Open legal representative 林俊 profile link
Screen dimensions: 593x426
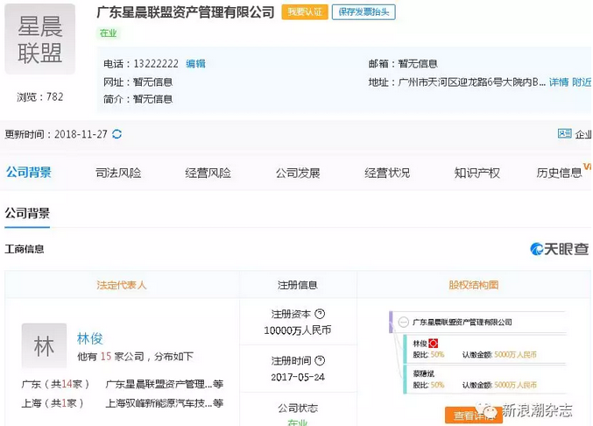90,338
